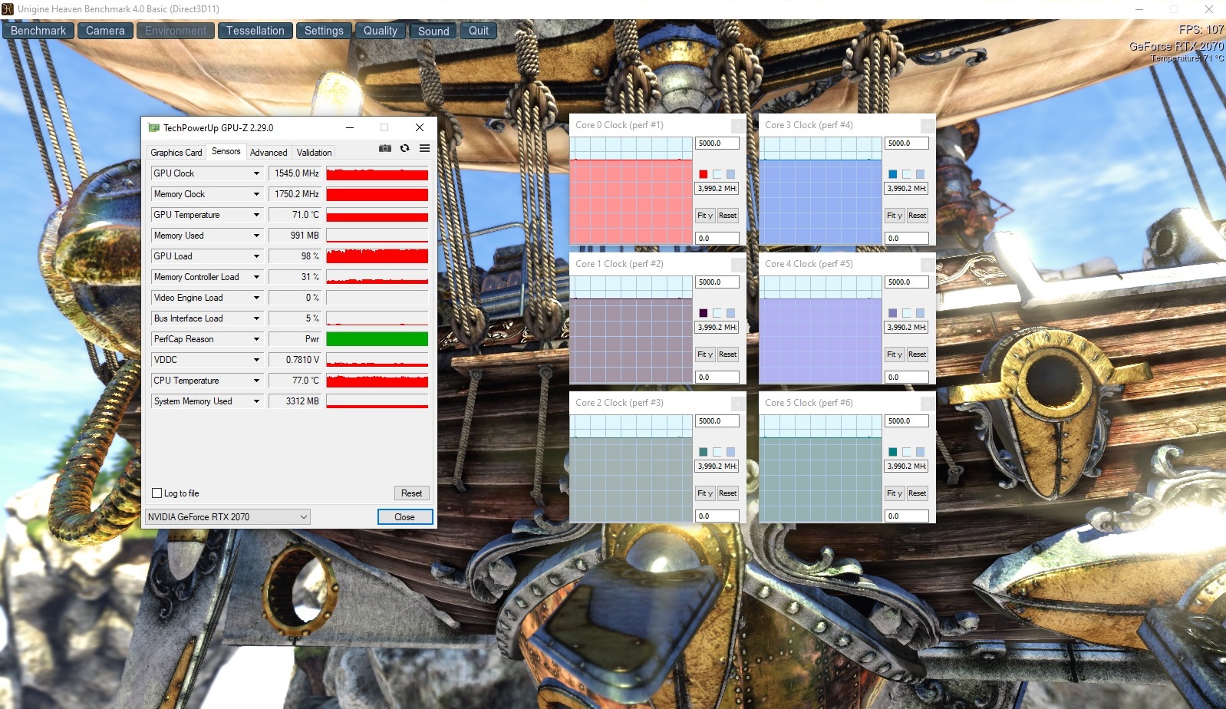1226x709 pixels.
Task: Click the Core 3 Clock current value readout
Action: click(x=907, y=189)
